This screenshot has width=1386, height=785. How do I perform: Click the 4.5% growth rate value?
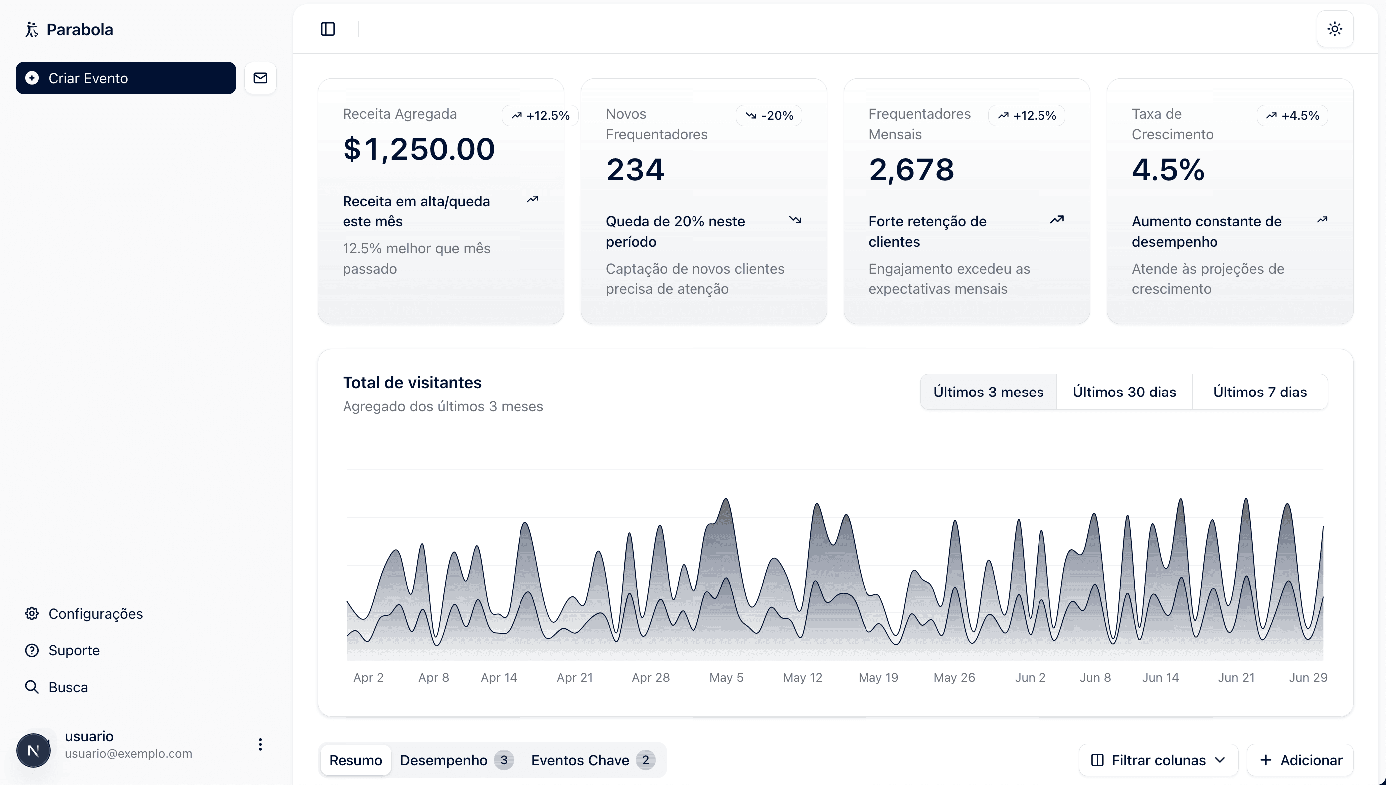point(1168,169)
